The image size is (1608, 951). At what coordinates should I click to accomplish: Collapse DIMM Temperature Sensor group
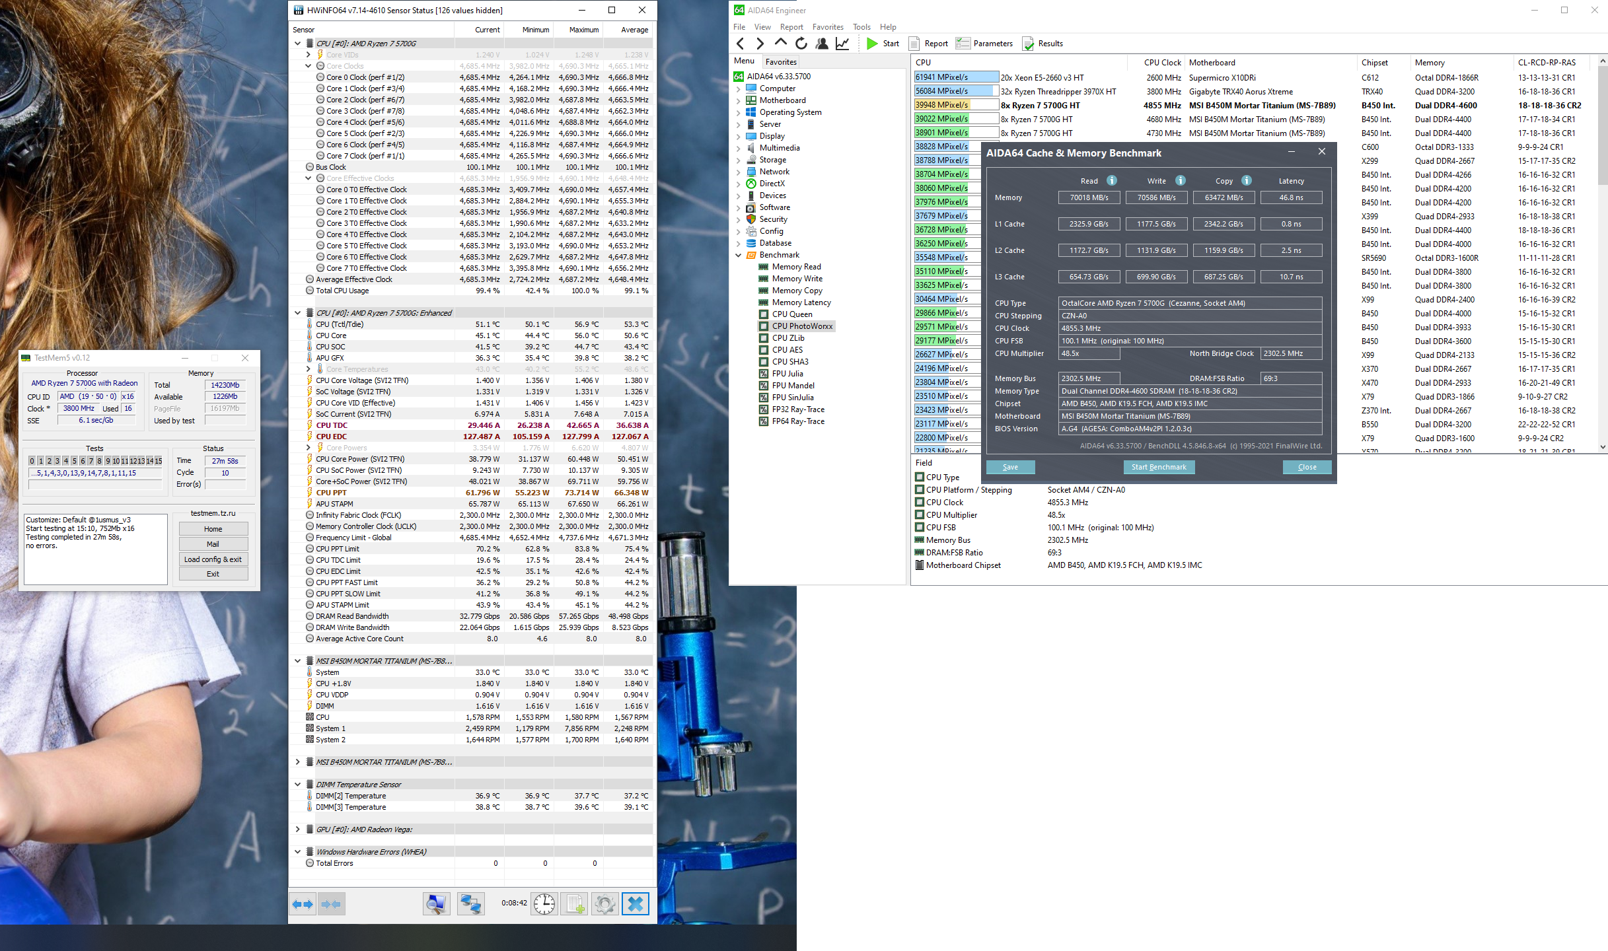(298, 785)
